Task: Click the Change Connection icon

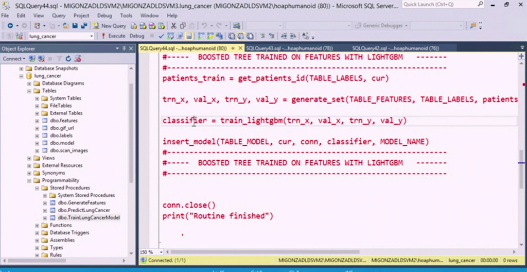Action: (19, 36)
